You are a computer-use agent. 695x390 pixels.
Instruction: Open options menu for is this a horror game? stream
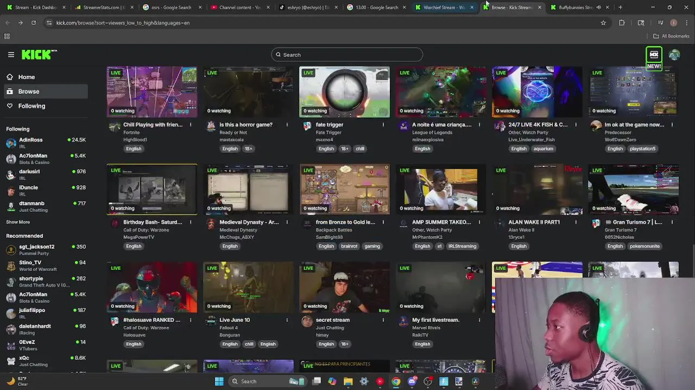click(x=287, y=125)
